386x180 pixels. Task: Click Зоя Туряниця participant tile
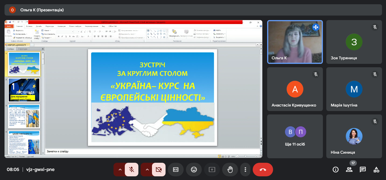point(354,42)
